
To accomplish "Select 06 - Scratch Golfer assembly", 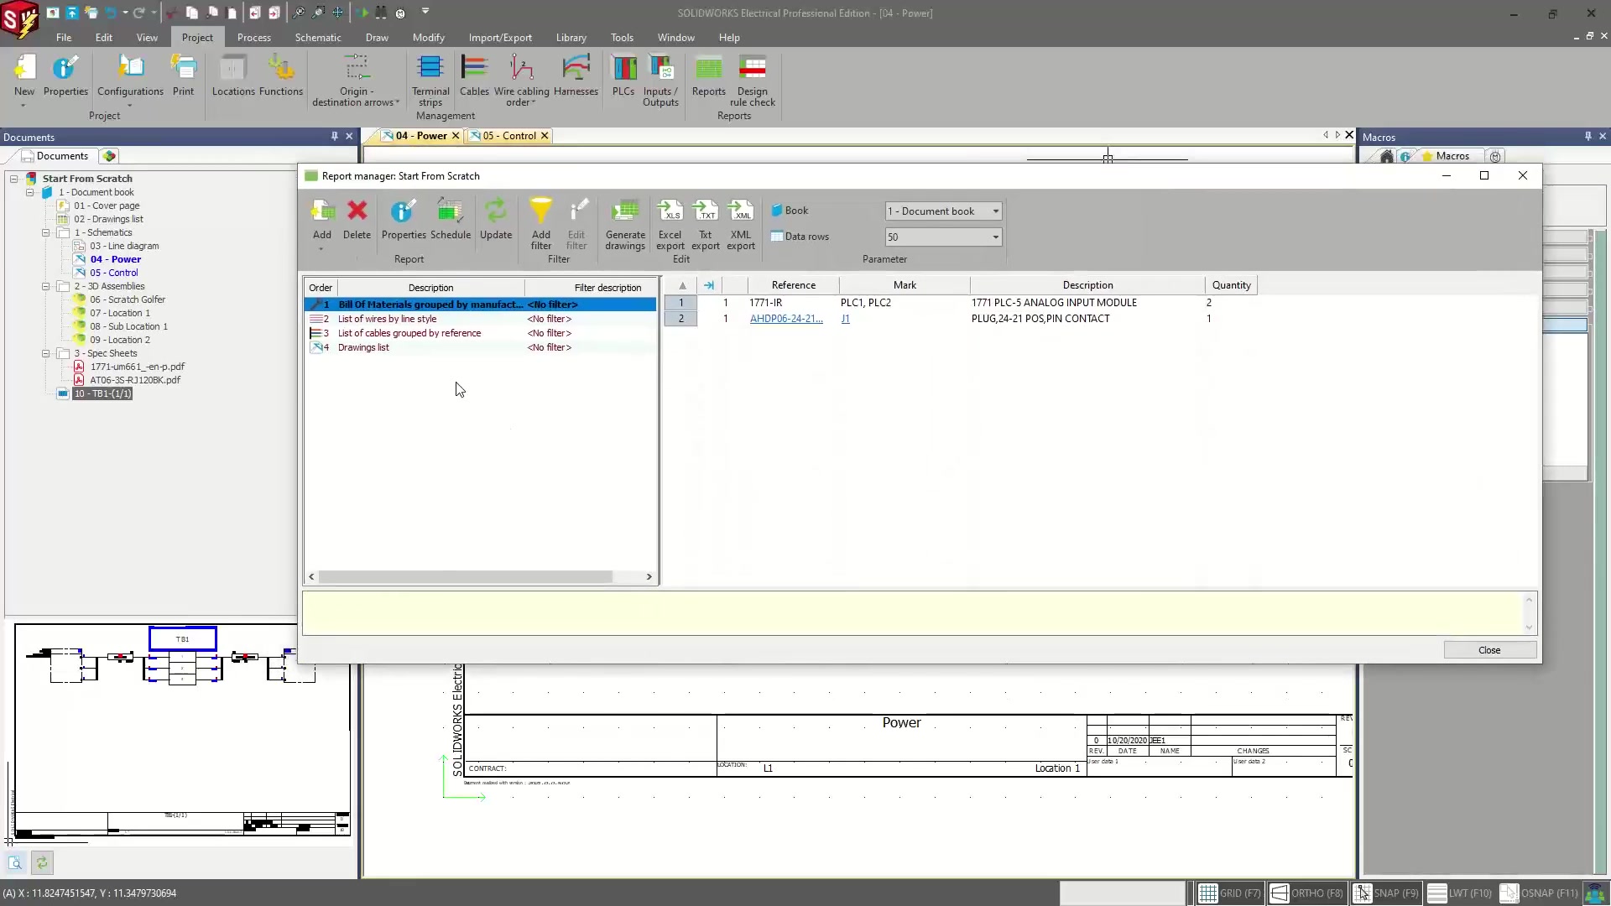I will click(x=128, y=299).
